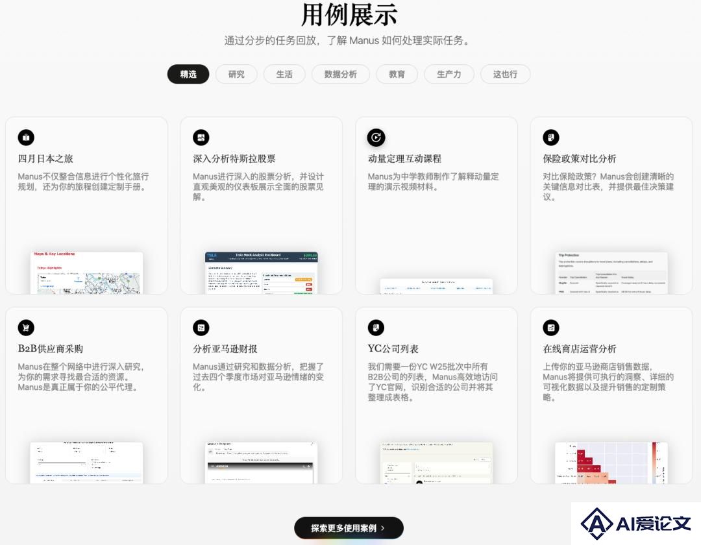The width and height of the screenshot is (701, 545).
Task: Click the 探索更多使用案例 button
Action: pyautogui.click(x=349, y=528)
